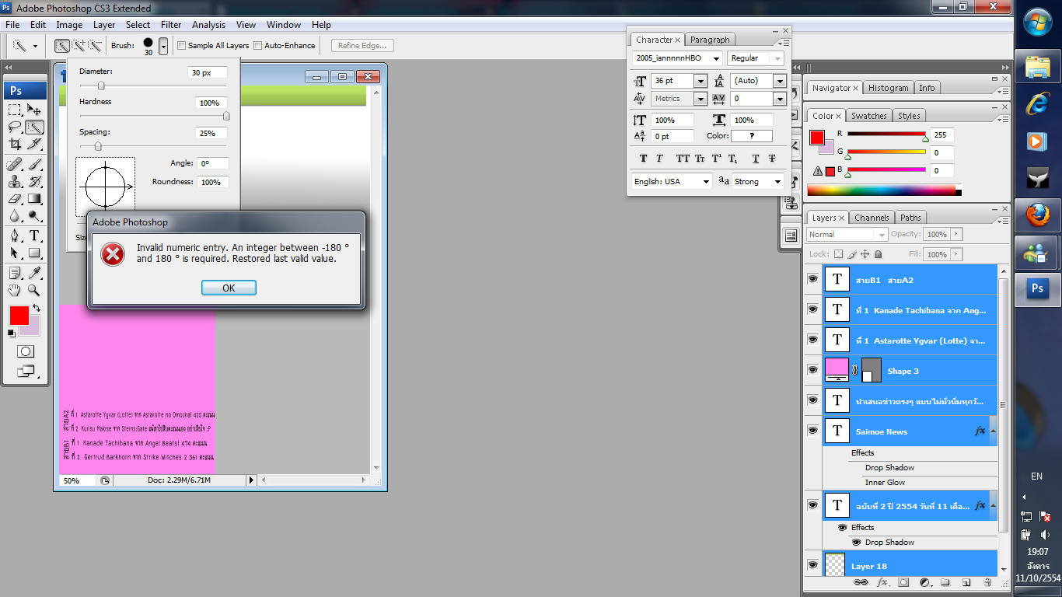Image resolution: width=1062 pixels, height=597 pixels.
Task: Click the R slider in the Color panel
Action: coord(886,134)
